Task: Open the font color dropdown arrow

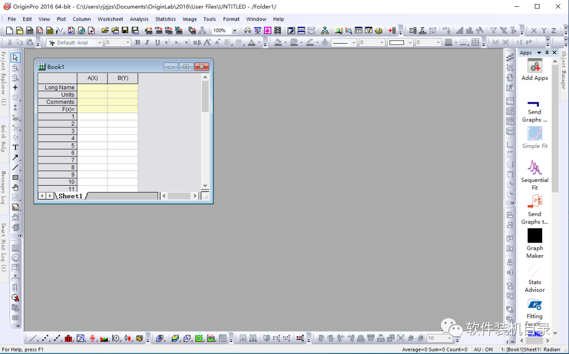Action: coord(259,43)
